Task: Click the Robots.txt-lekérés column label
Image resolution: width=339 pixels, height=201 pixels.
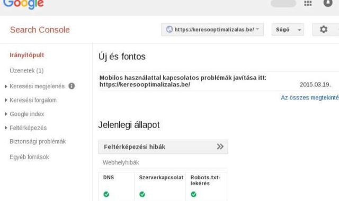Action: 206,180
